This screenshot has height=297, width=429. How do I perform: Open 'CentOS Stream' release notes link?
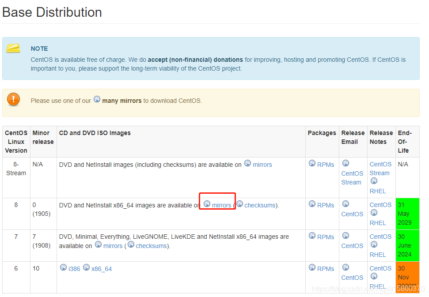pyautogui.click(x=380, y=169)
